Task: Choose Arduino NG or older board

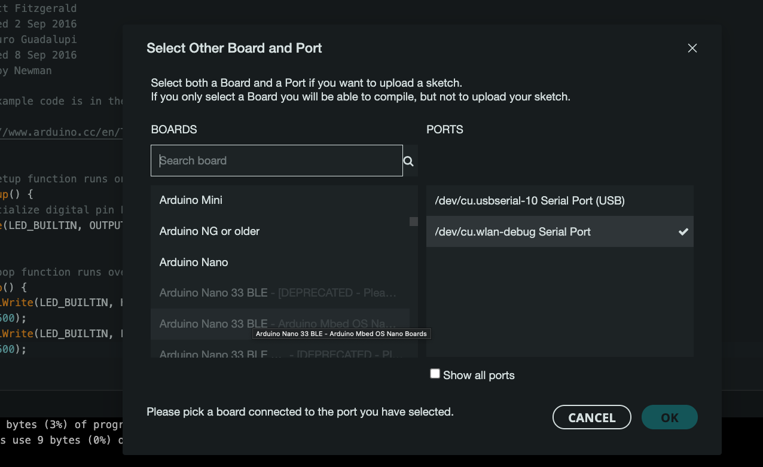Action: pyautogui.click(x=209, y=231)
